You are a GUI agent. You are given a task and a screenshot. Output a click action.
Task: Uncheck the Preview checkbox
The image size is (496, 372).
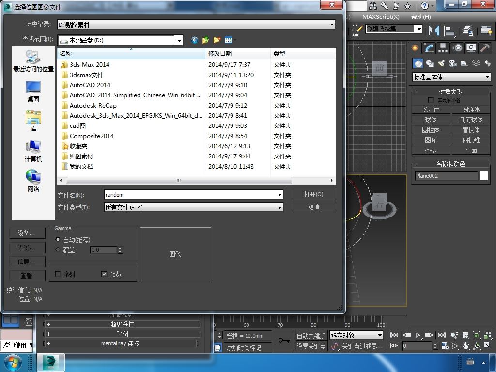pos(104,274)
